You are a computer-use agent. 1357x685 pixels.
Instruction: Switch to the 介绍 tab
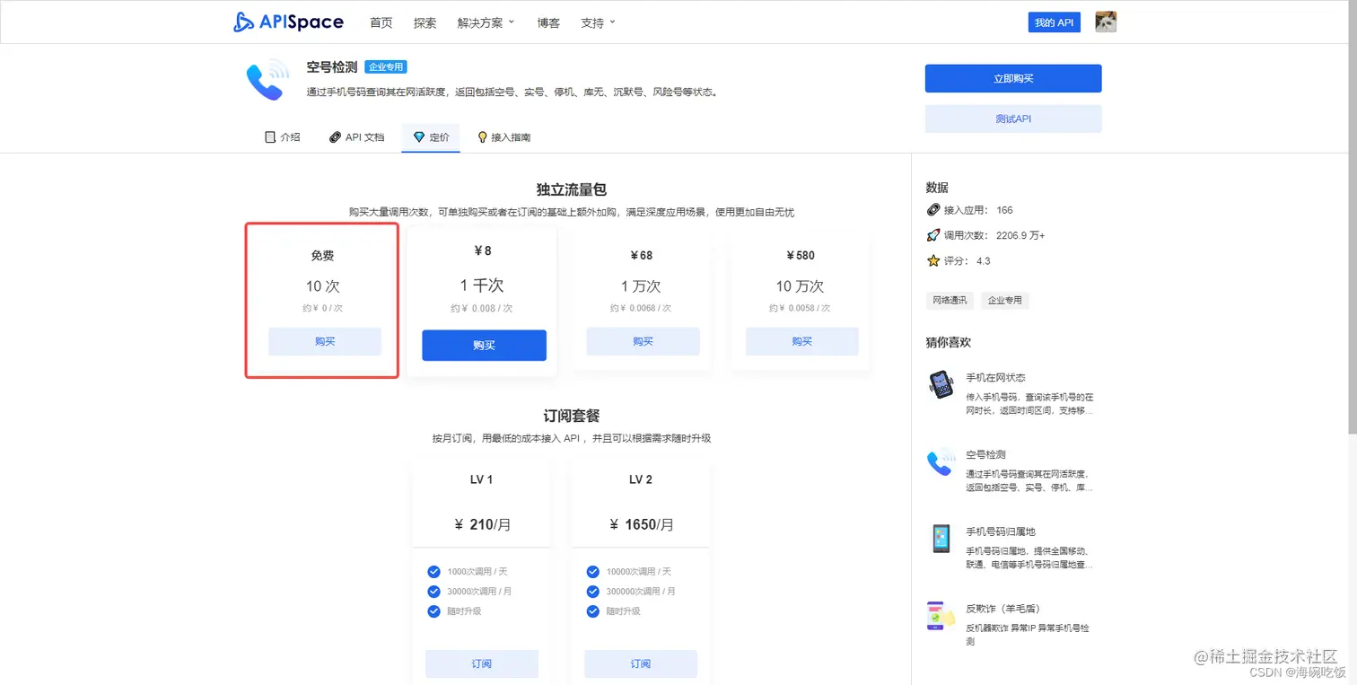[x=283, y=136]
